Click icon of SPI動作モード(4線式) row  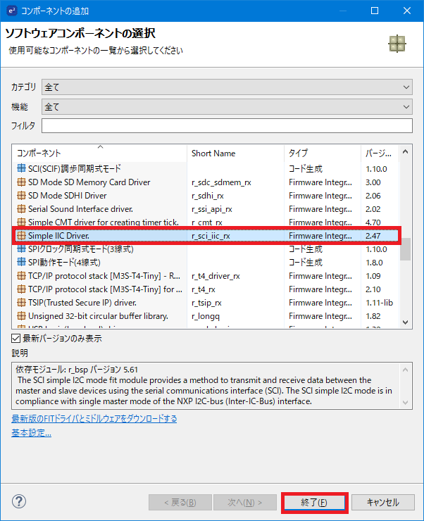pos(21,262)
